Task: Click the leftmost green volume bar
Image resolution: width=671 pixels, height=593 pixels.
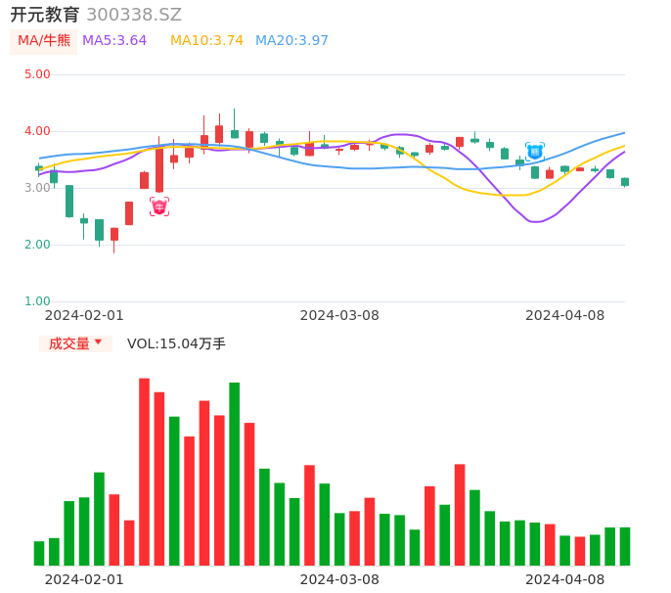Action: click(39, 553)
